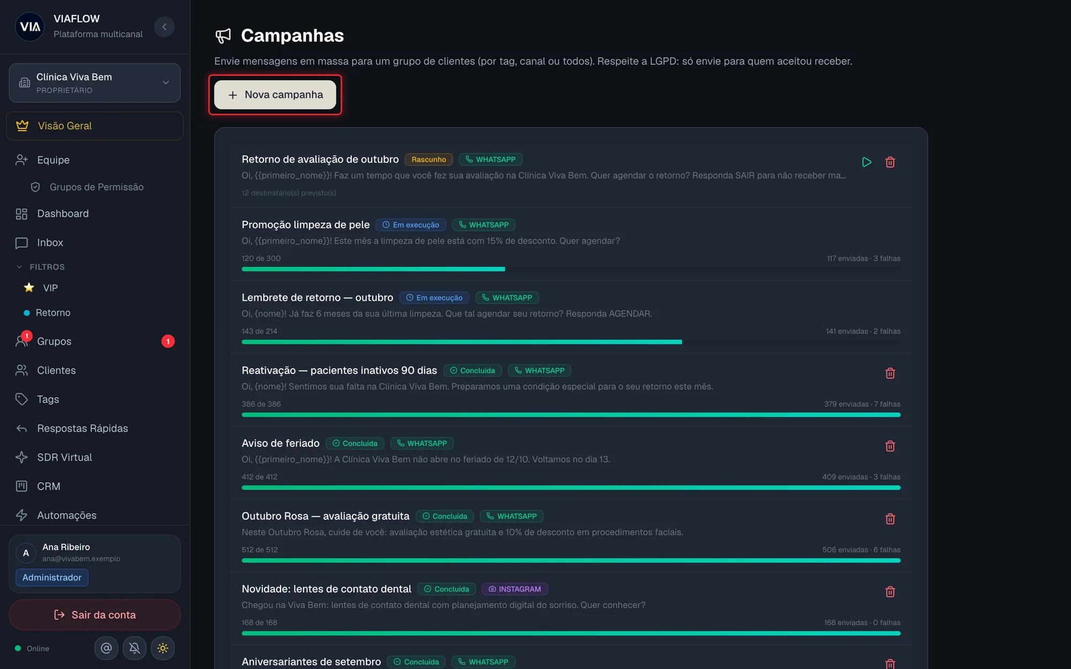Collapse the FILTROS section

pos(41,267)
